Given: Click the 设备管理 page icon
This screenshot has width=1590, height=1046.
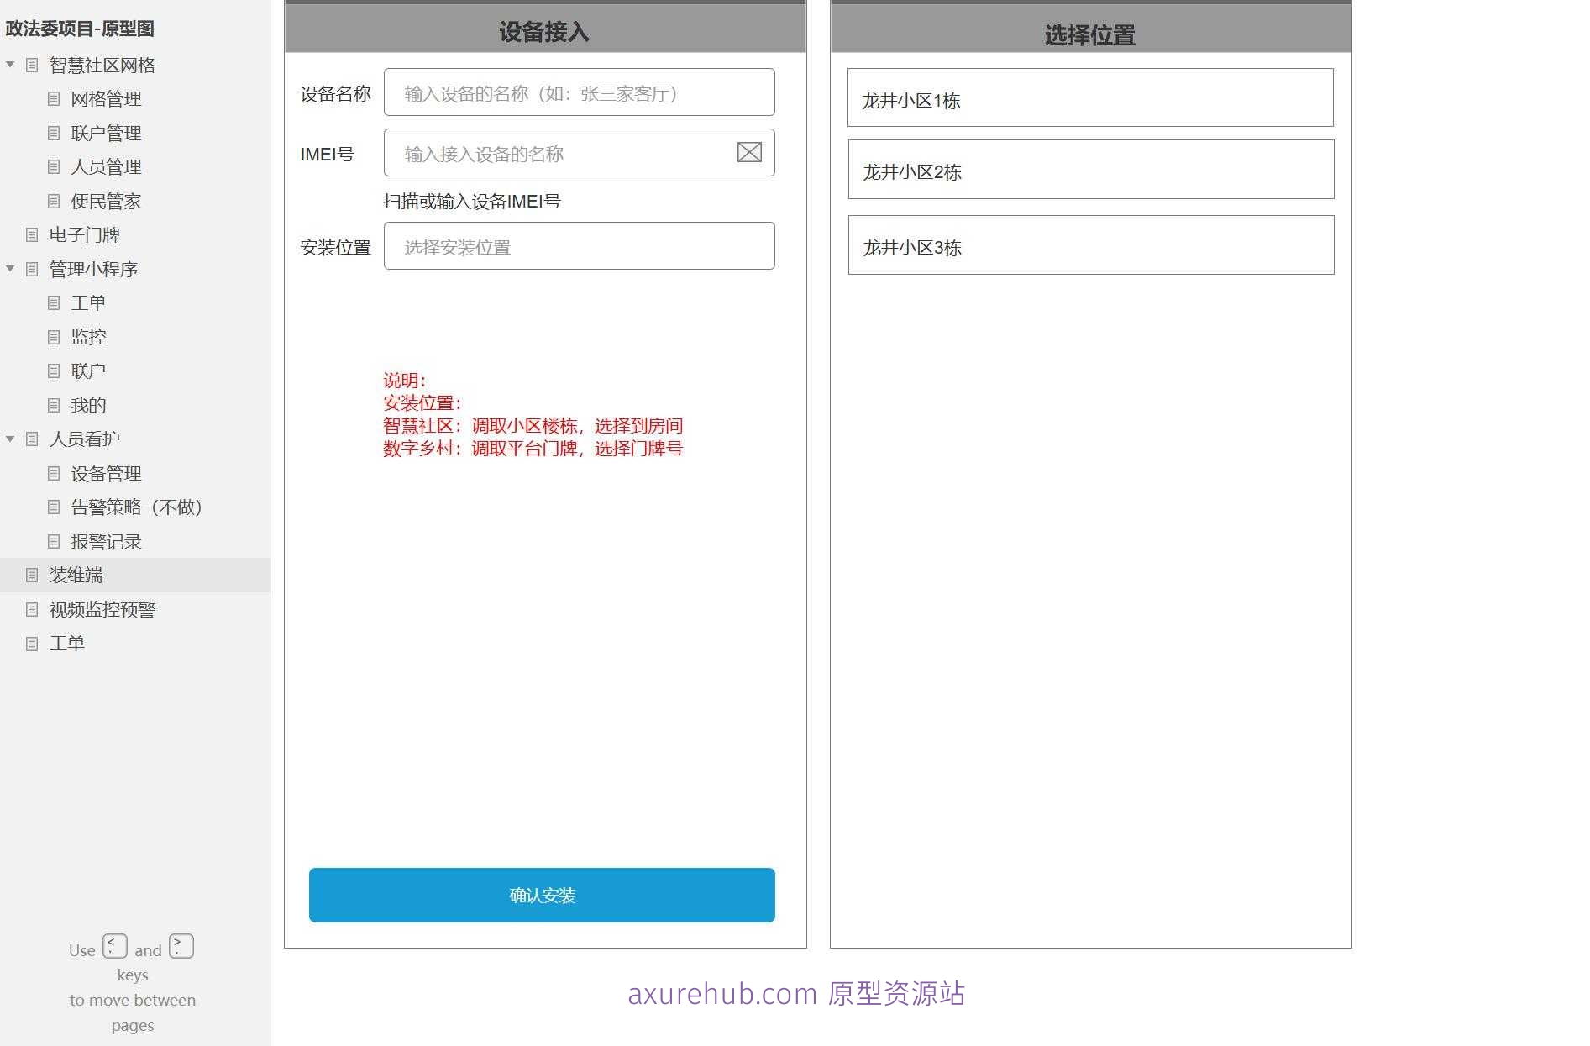Looking at the screenshot, I should coord(54,473).
